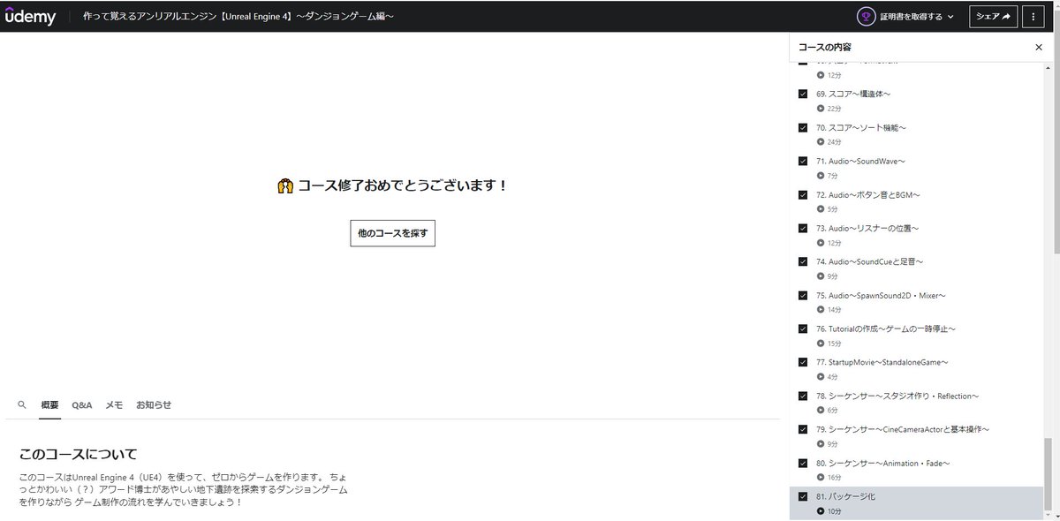
Task: Open lecture 78. シーケンサー〜スタジオ作り・Reflection〜
Action: tap(897, 396)
